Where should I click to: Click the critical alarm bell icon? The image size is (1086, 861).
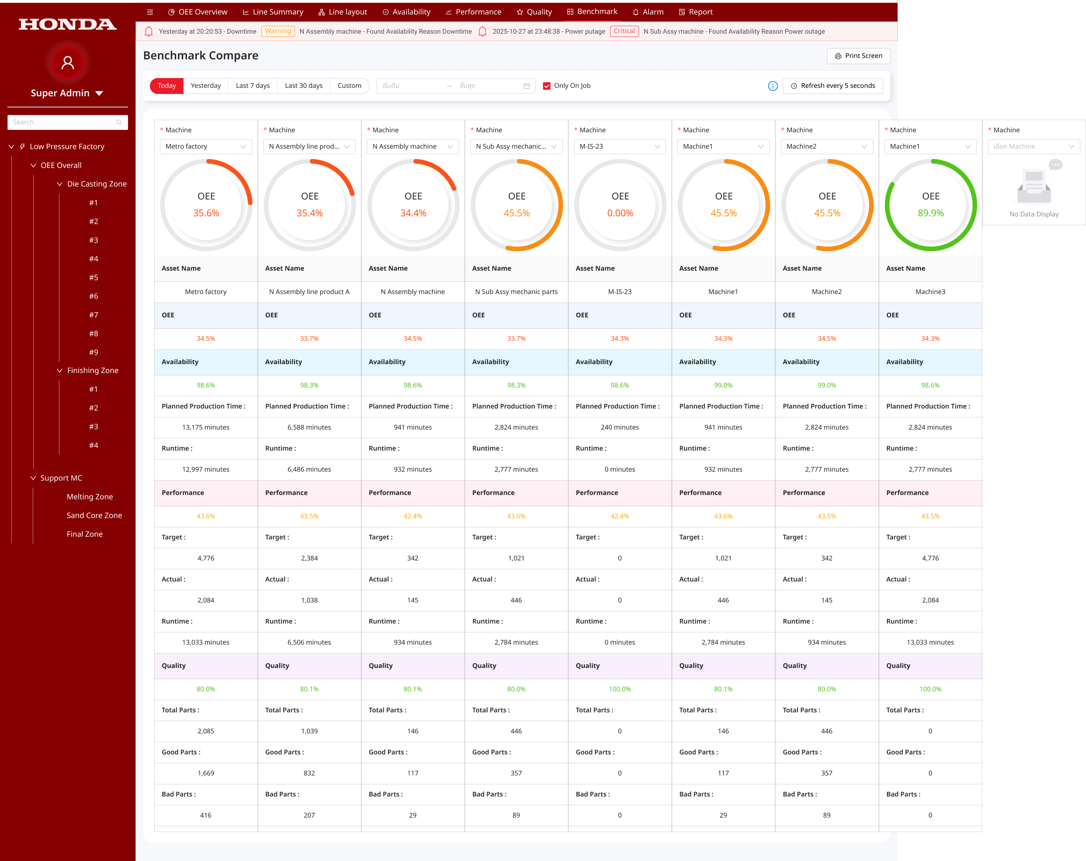[x=482, y=32]
